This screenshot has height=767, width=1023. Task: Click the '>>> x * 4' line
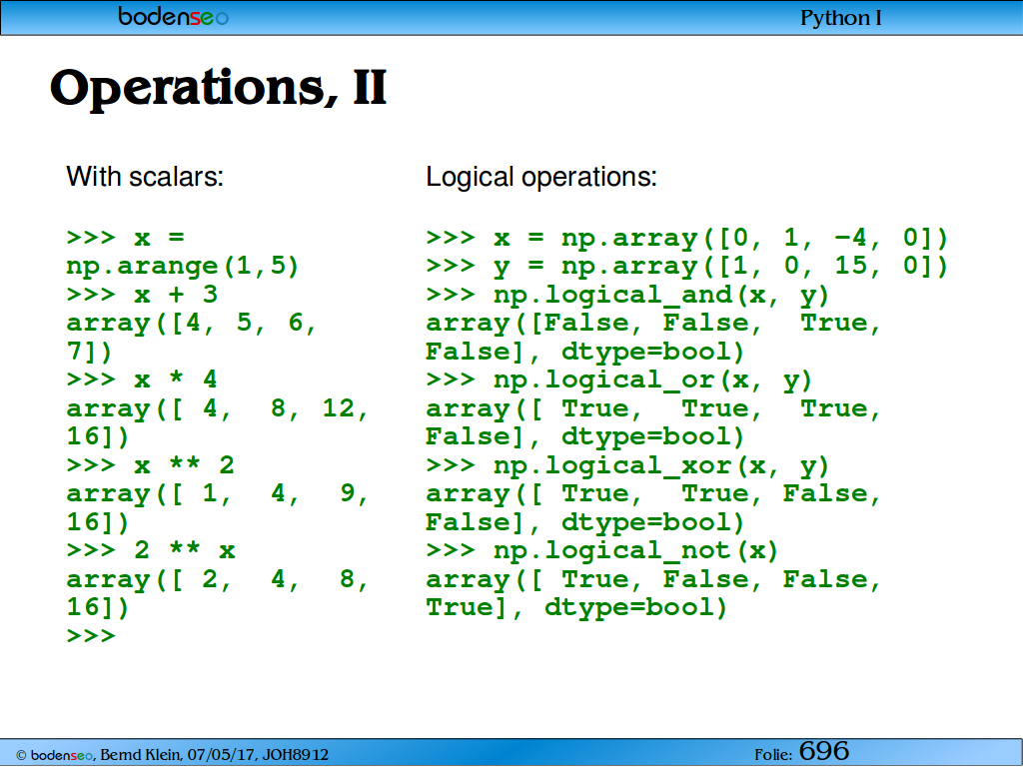[x=142, y=380]
